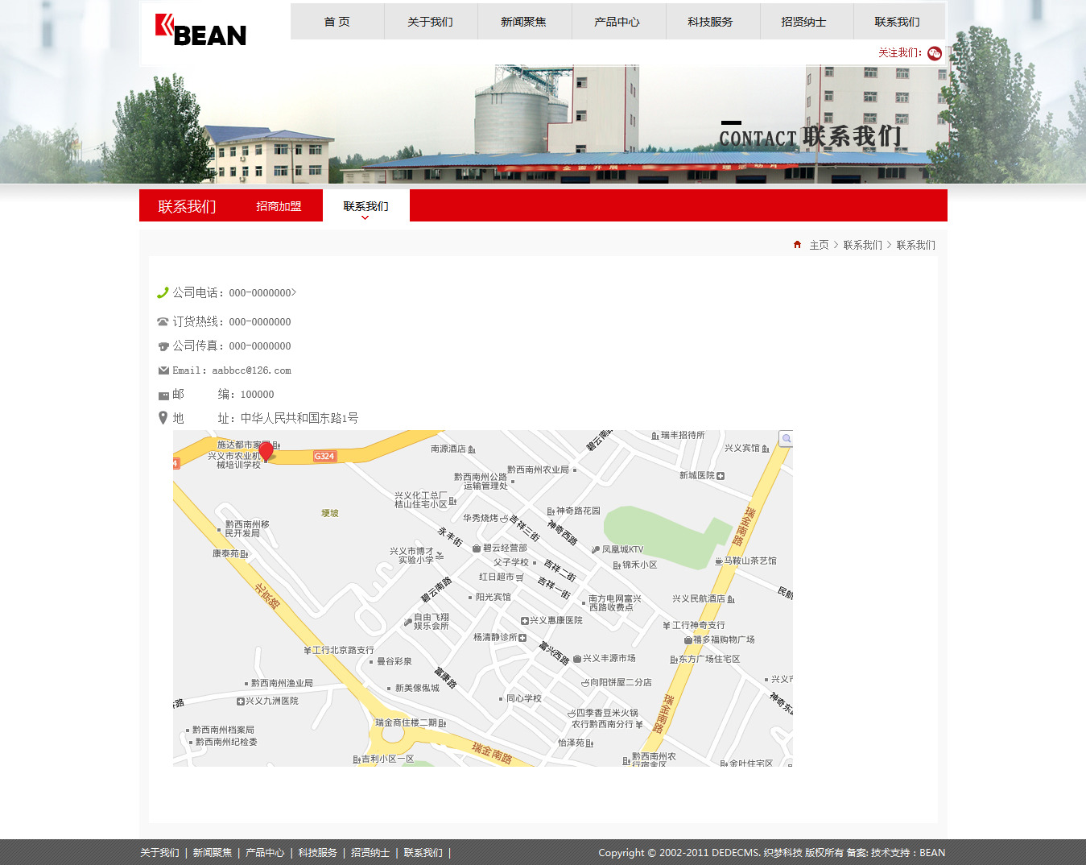Select the white 联系我们 sub-tab
The width and height of the screenshot is (1086, 865).
[365, 206]
